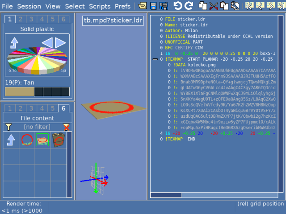Go to previous color page arrow

pyautogui.click(x=47, y=43)
